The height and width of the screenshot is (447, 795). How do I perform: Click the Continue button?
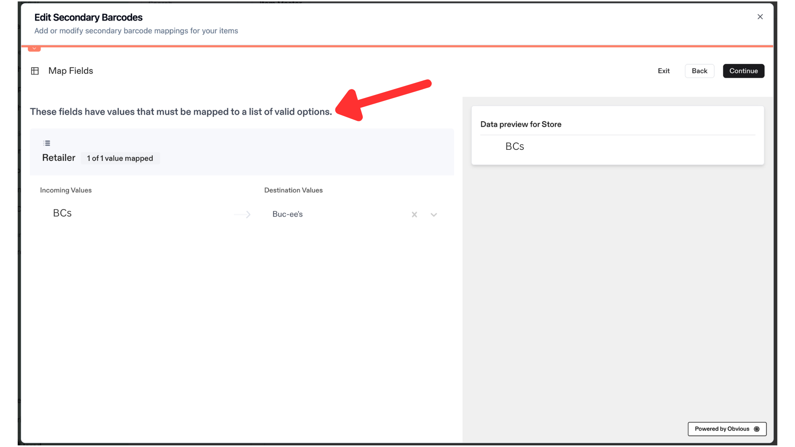coord(743,71)
